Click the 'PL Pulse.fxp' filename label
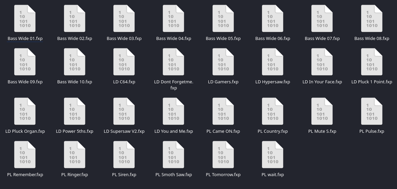 click(372, 131)
